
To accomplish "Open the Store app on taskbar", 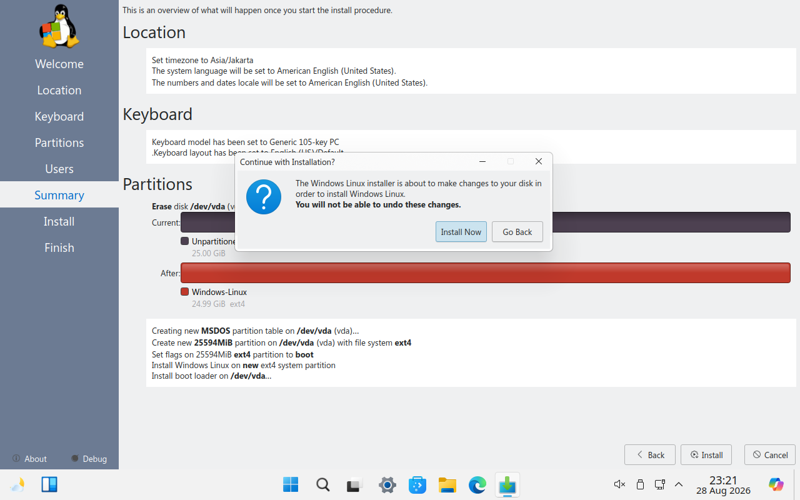I will click(417, 484).
